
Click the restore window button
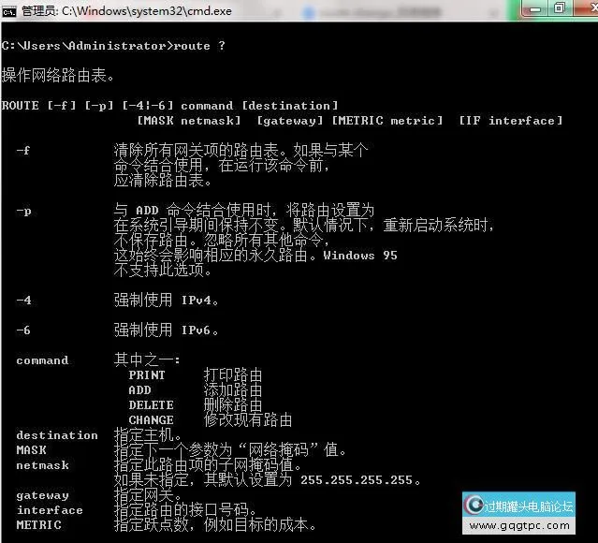point(559,8)
